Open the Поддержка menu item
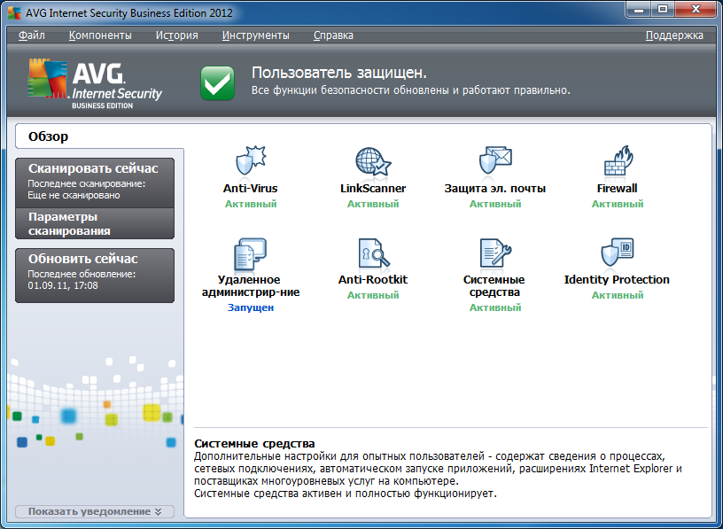This screenshot has height=529, width=723. (x=674, y=35)
